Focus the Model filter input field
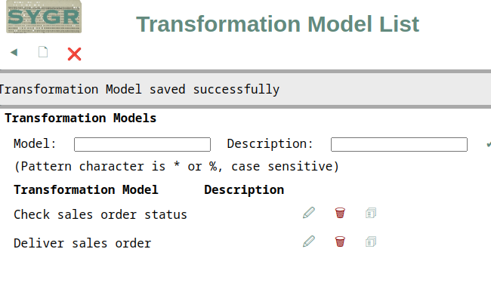Image resolution: width=491 pixels, height=289 pixels. click(142, 145)
